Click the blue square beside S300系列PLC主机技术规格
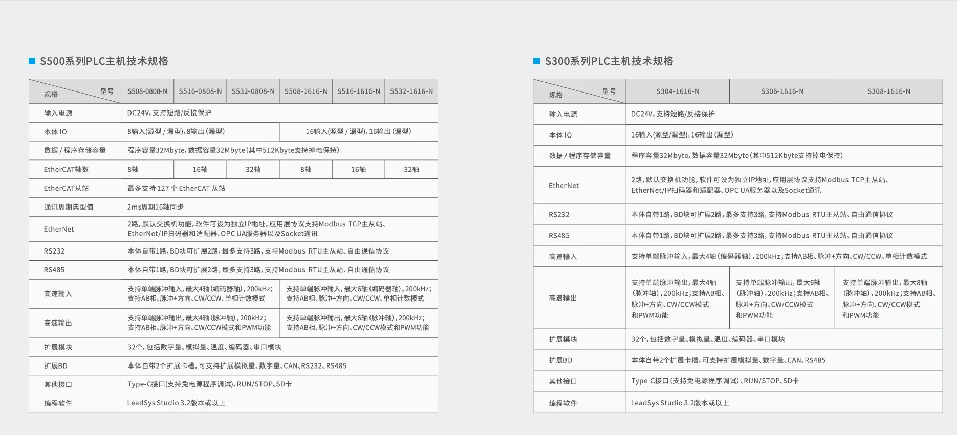 [536, 61]
